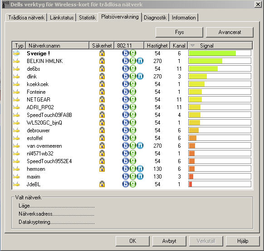Image resolution: width=264 pixels, height=251 pixels.
Task: Click the 802.11b icon for WL520GC_bjnQ
Action: pos(126,122)
